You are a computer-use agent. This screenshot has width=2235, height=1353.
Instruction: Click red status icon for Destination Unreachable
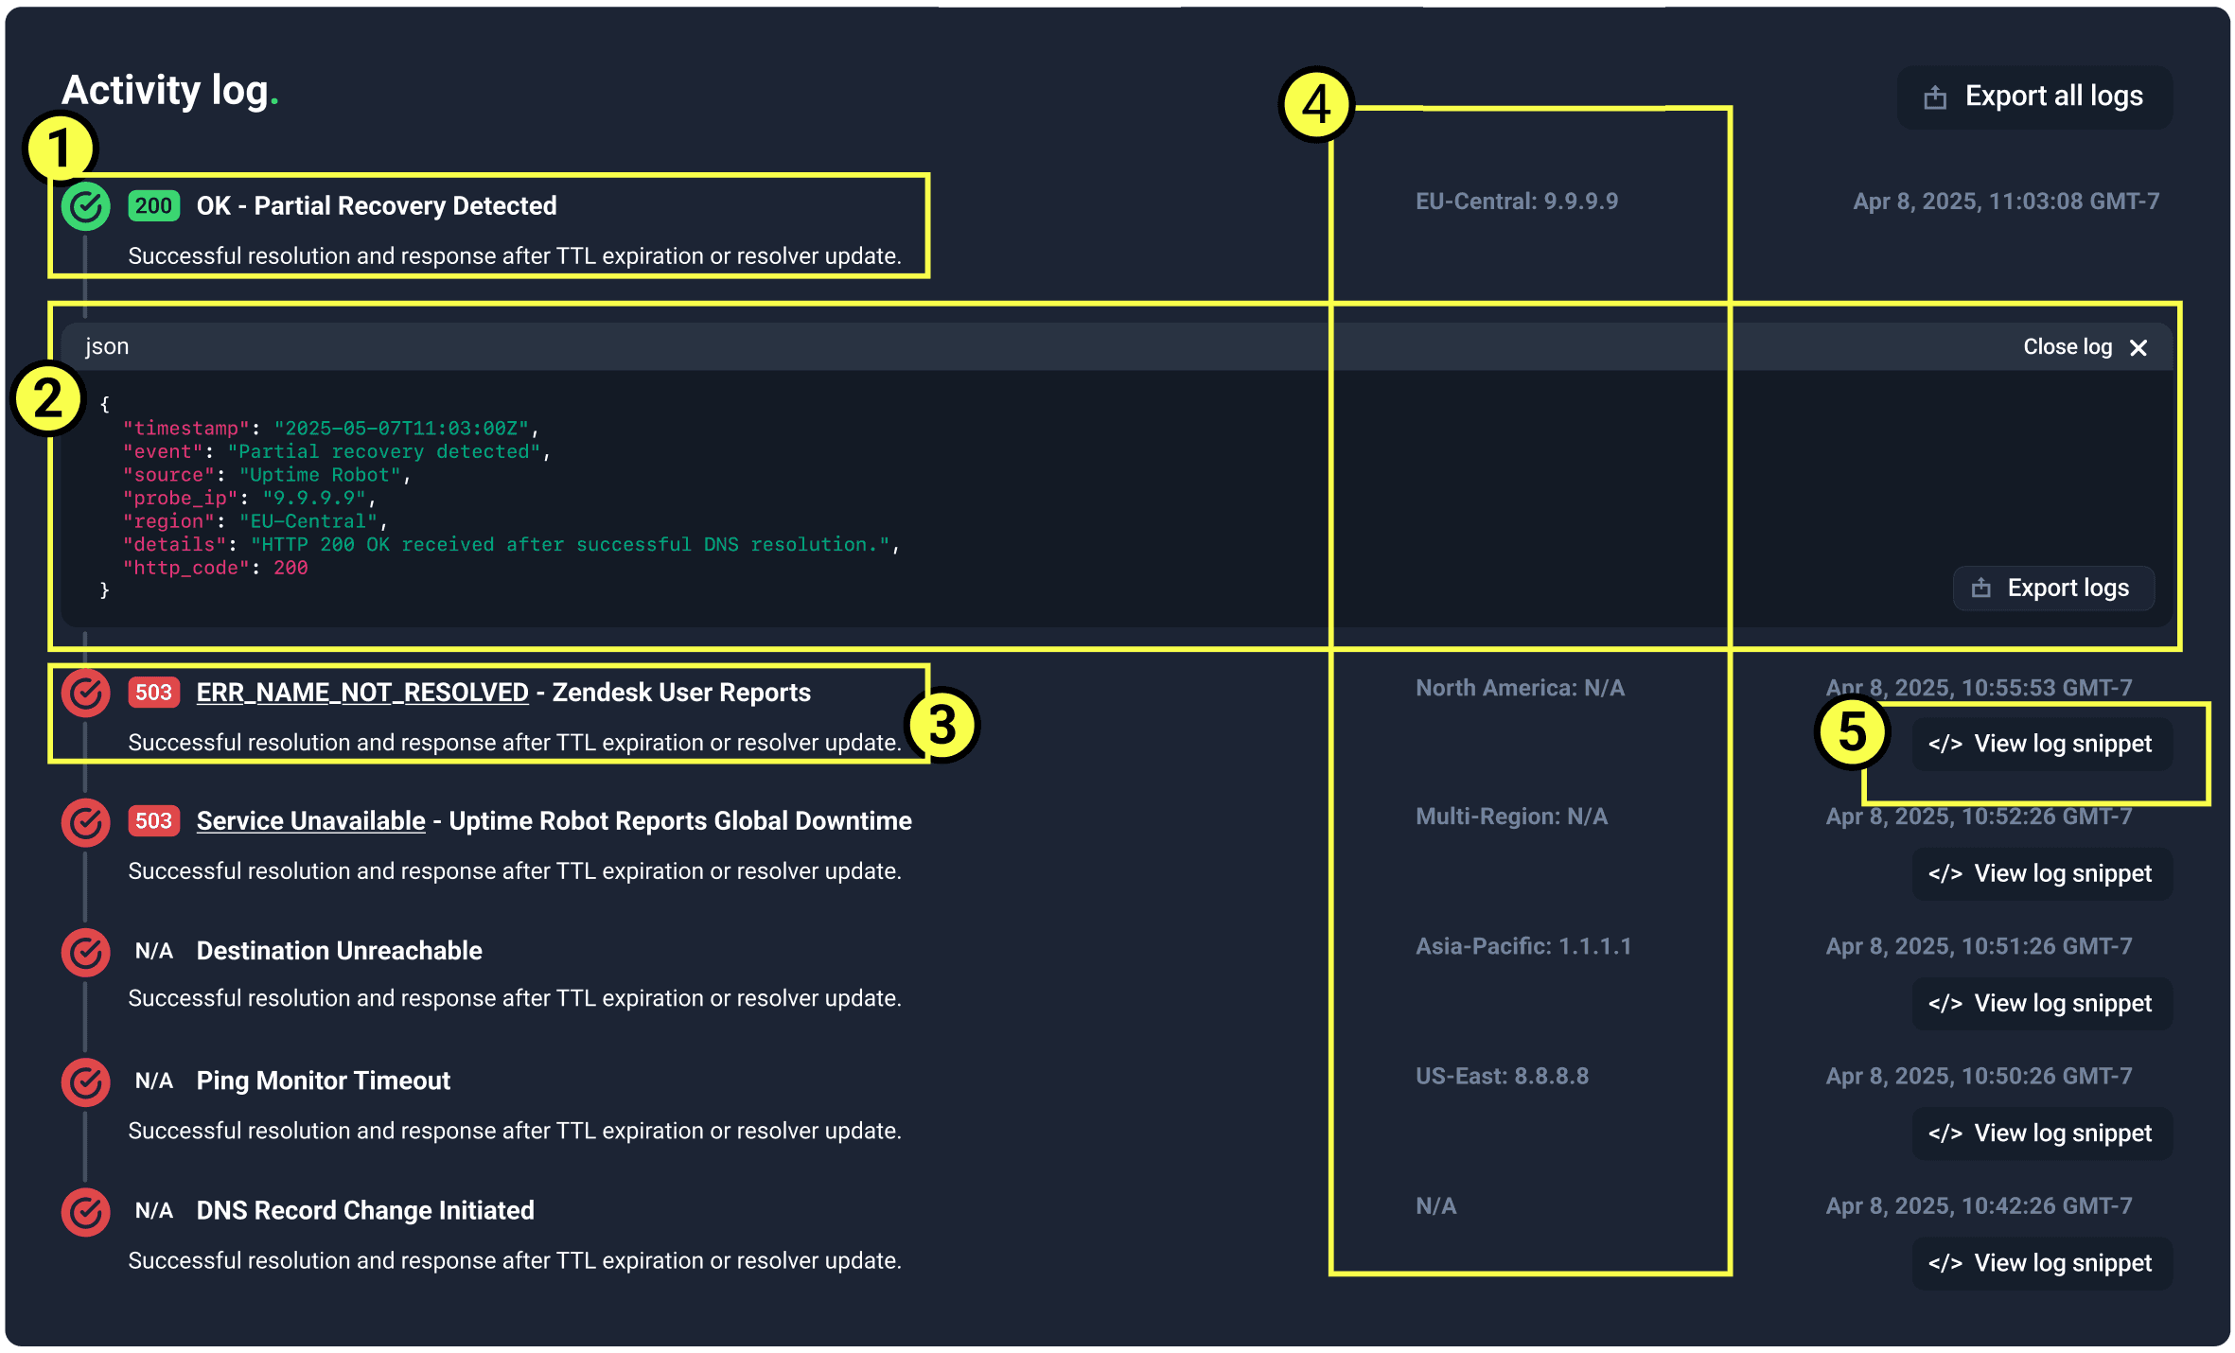point(86,952)
